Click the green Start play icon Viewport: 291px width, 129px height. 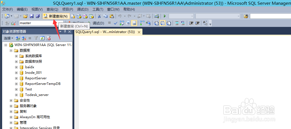(164, 16)
